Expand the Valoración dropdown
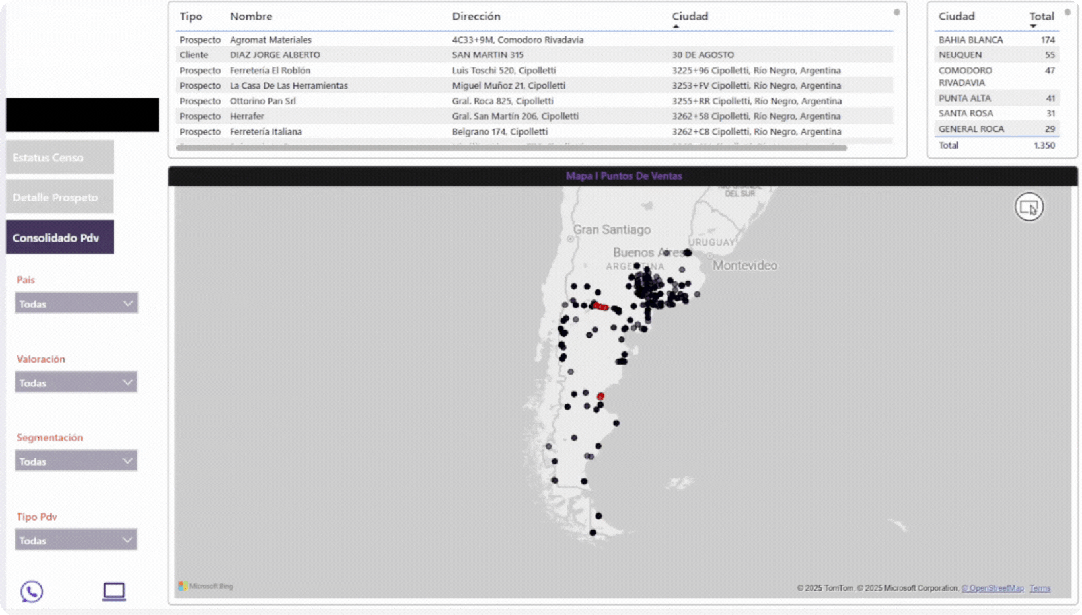The image size is (1082, 615). [76, 383]
